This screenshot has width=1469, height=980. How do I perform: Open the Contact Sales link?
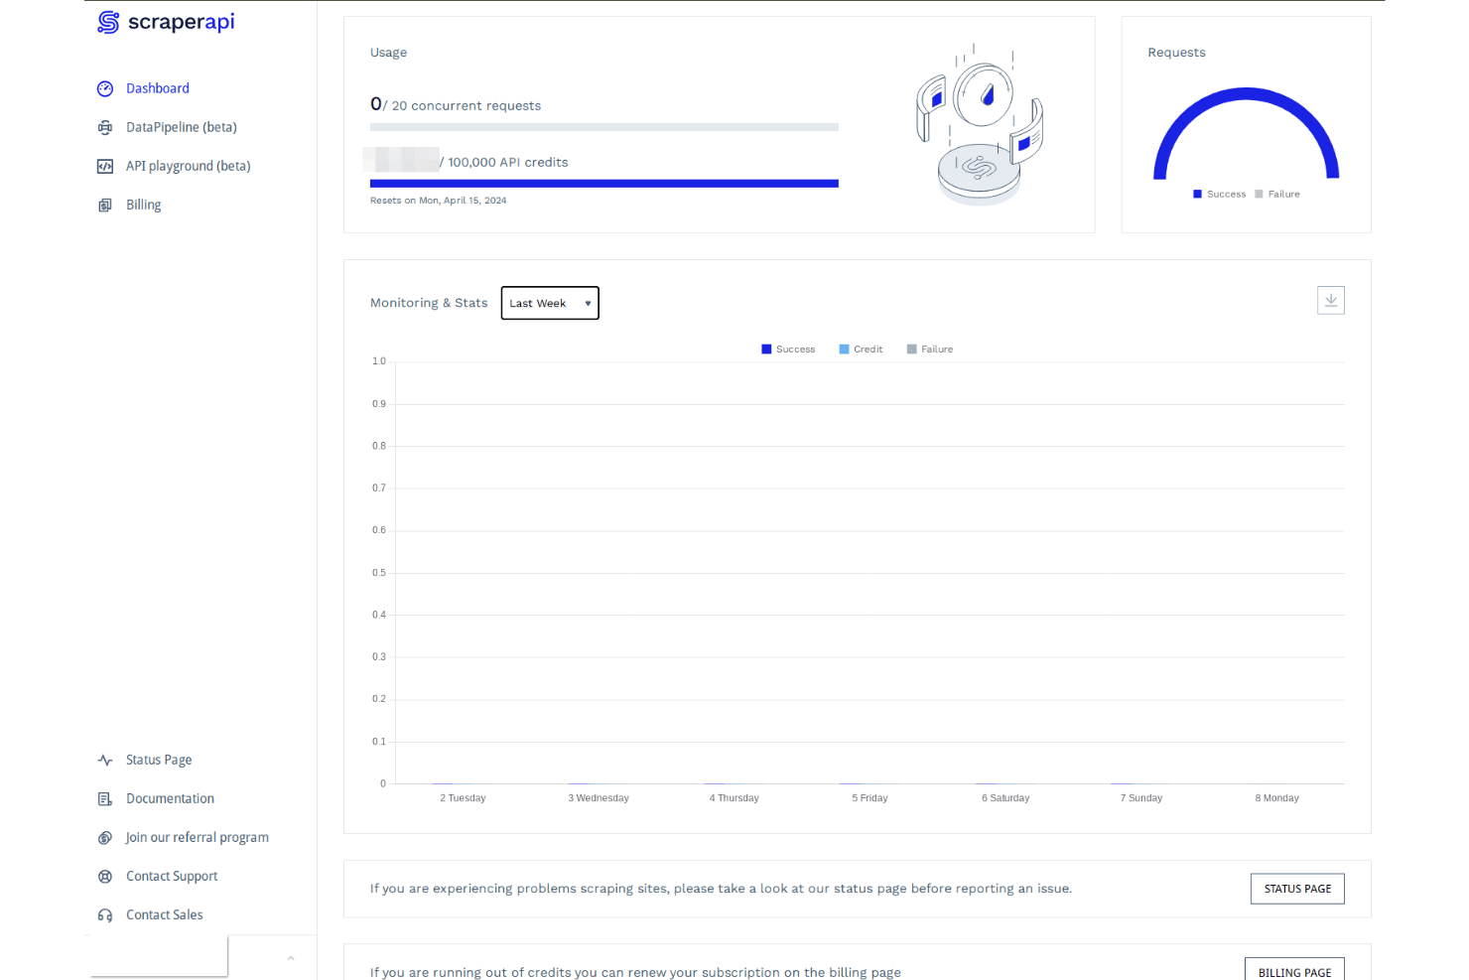click(165, 914)
